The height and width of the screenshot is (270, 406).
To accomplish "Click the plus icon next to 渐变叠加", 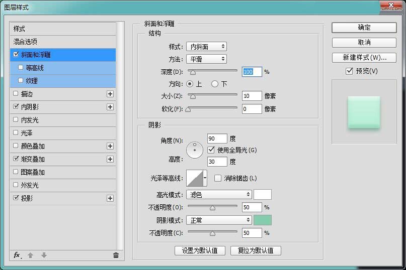I will (x=110, y=159).
